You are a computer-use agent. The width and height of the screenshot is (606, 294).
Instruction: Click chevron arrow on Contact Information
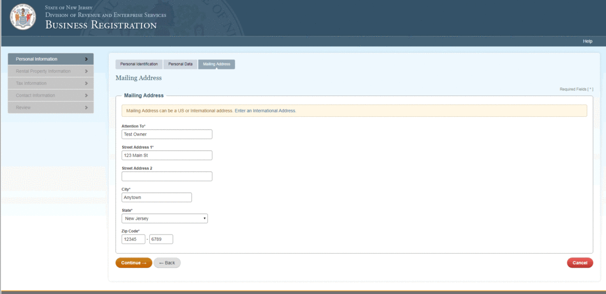(86, 96)
